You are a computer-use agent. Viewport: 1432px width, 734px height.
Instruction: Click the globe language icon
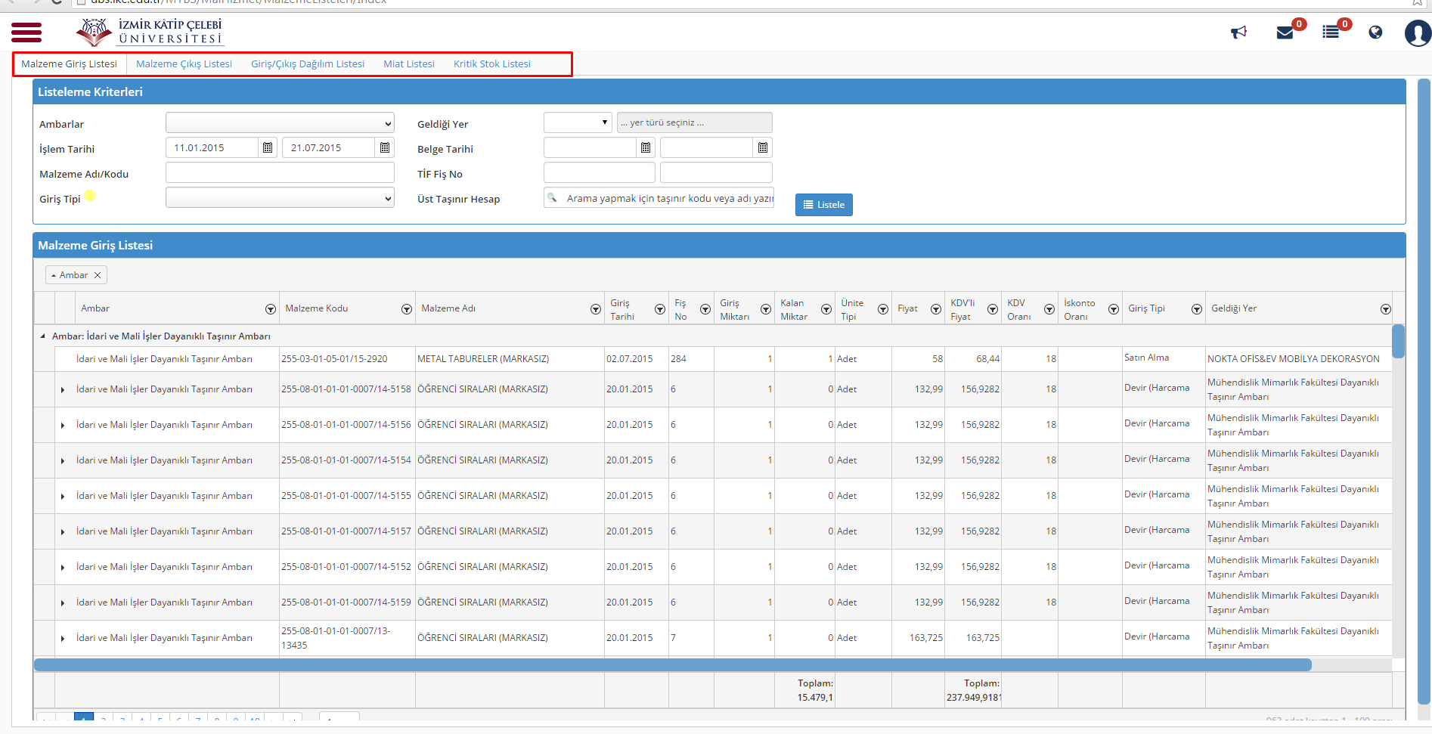pos(1375,33)
